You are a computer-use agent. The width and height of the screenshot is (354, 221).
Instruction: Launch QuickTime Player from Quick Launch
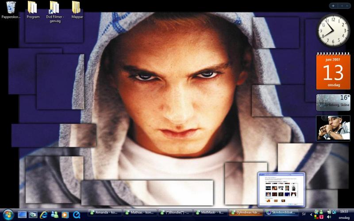coord(76,214)
